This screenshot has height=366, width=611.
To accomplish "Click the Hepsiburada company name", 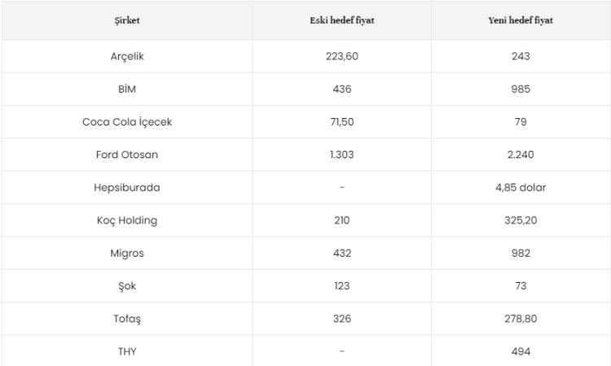I will (125, 187).
